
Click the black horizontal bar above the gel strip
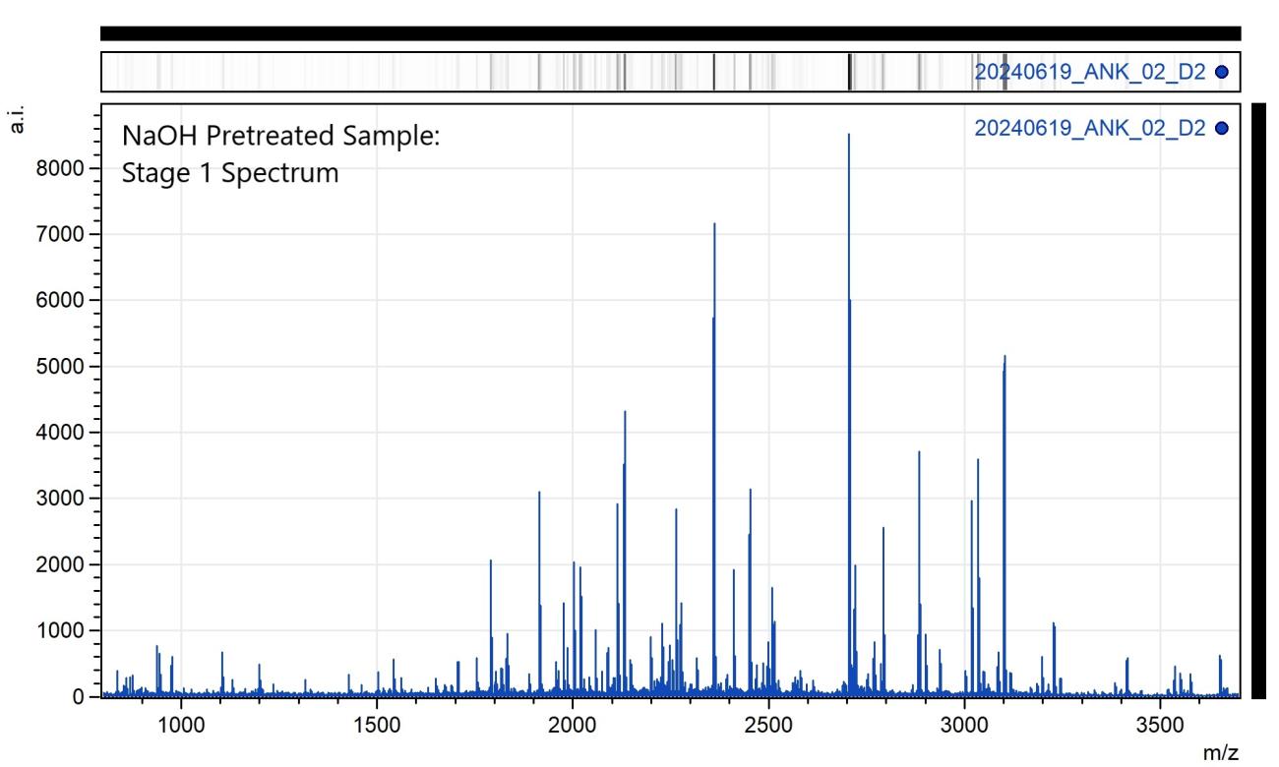669,33
